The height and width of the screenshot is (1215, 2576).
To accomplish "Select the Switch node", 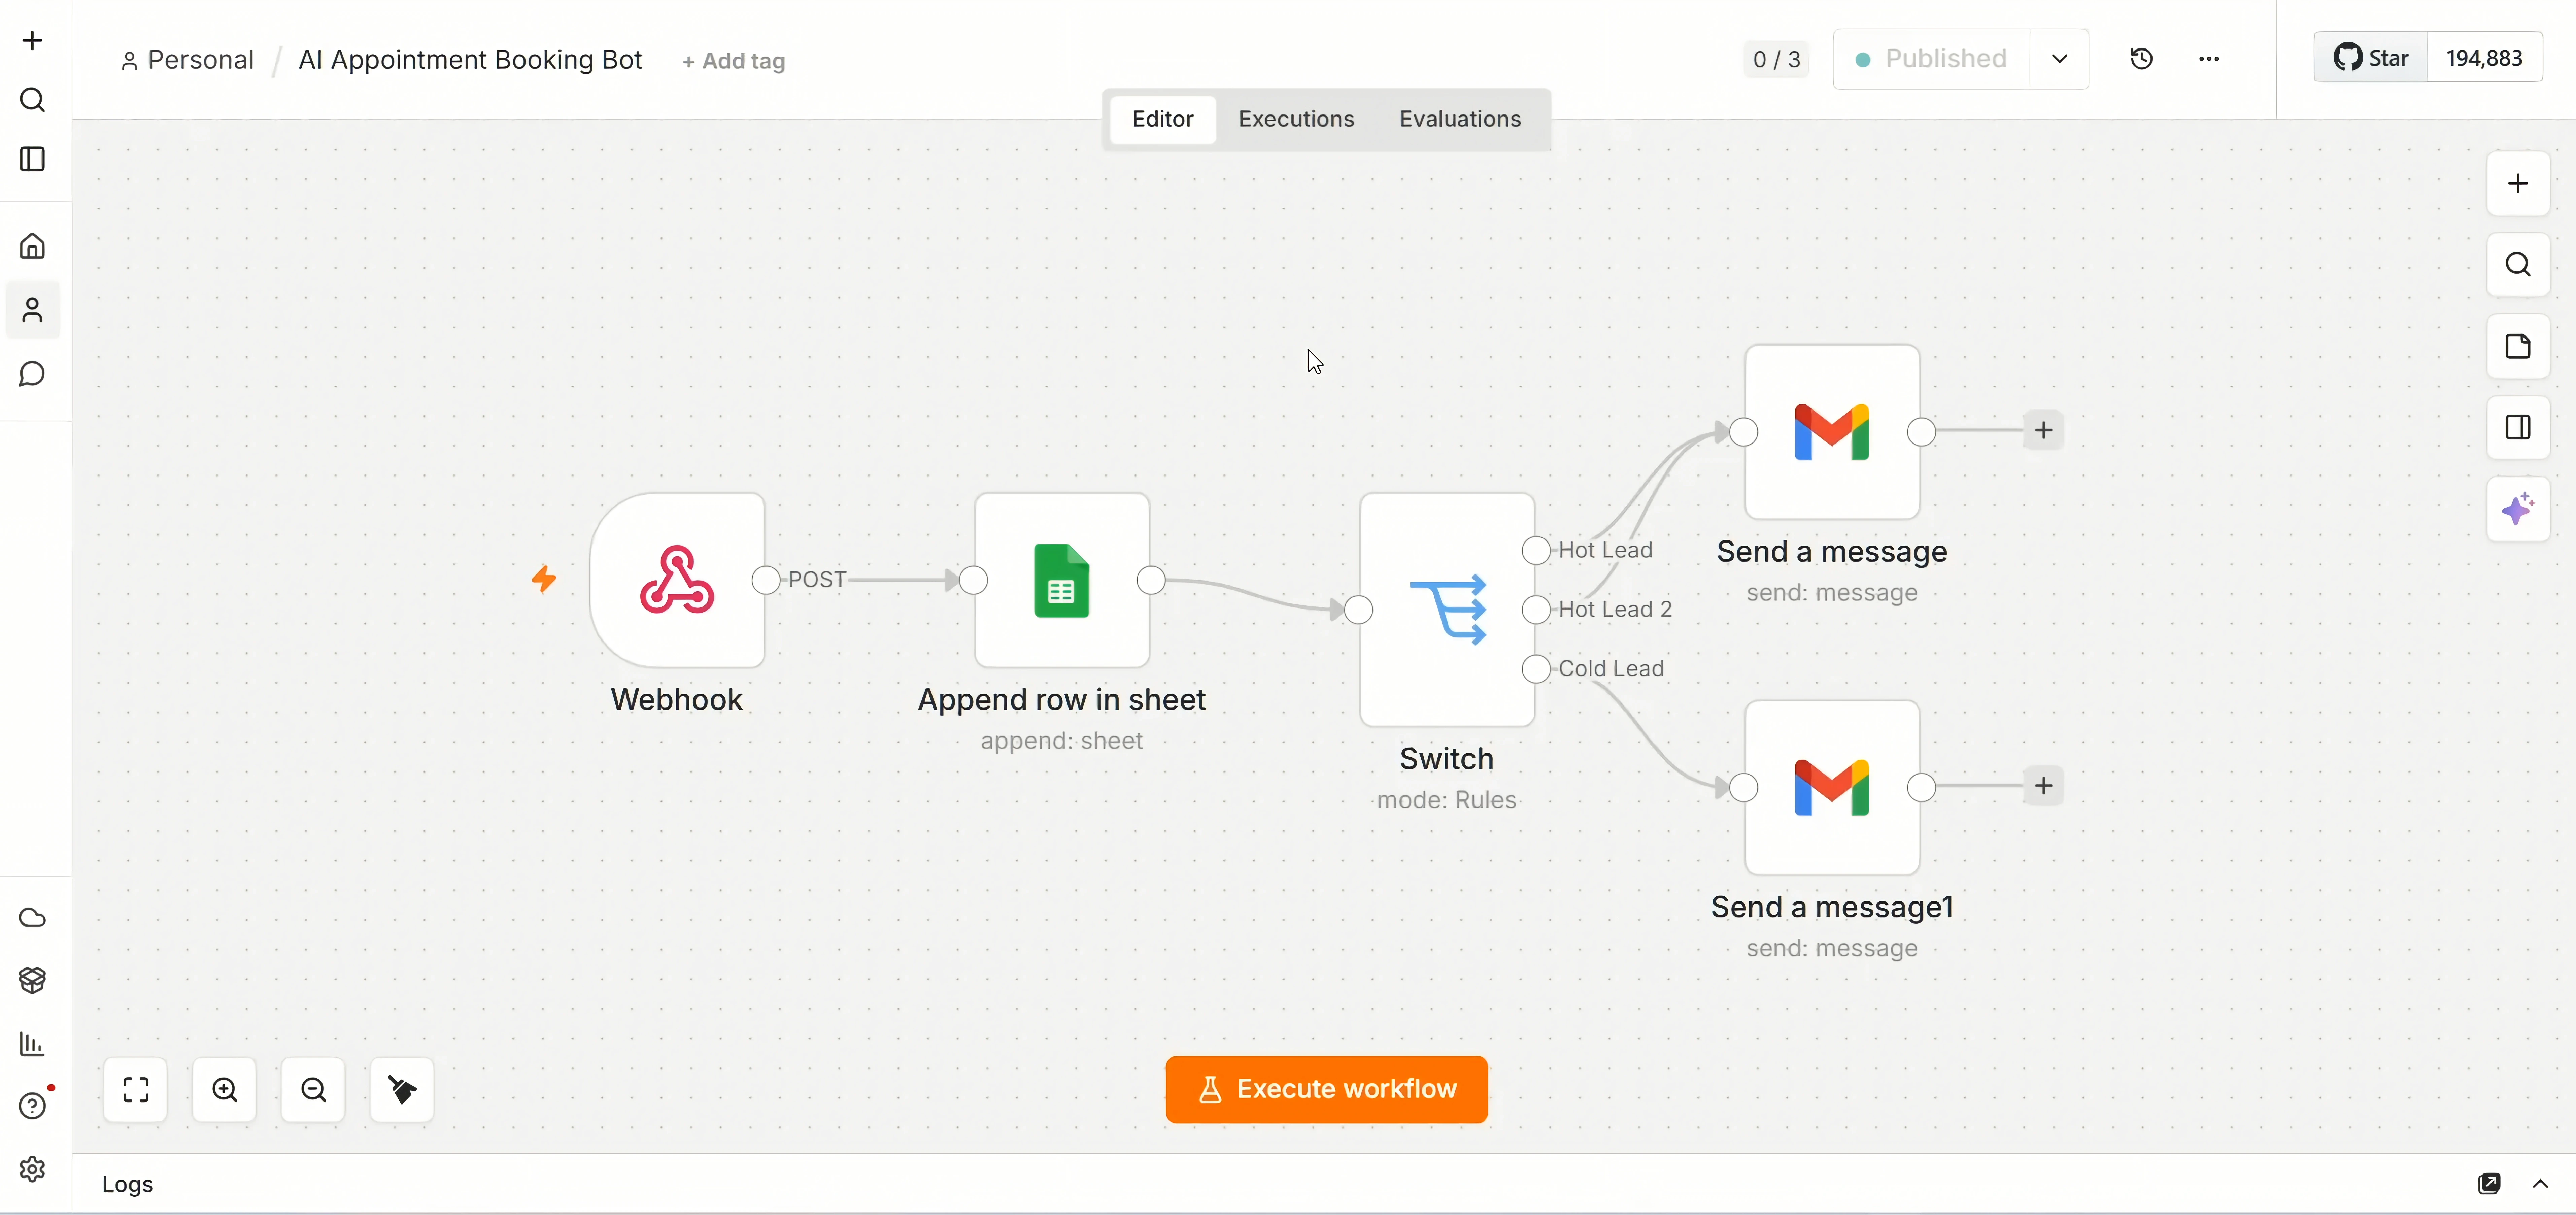I will 1447,609.
